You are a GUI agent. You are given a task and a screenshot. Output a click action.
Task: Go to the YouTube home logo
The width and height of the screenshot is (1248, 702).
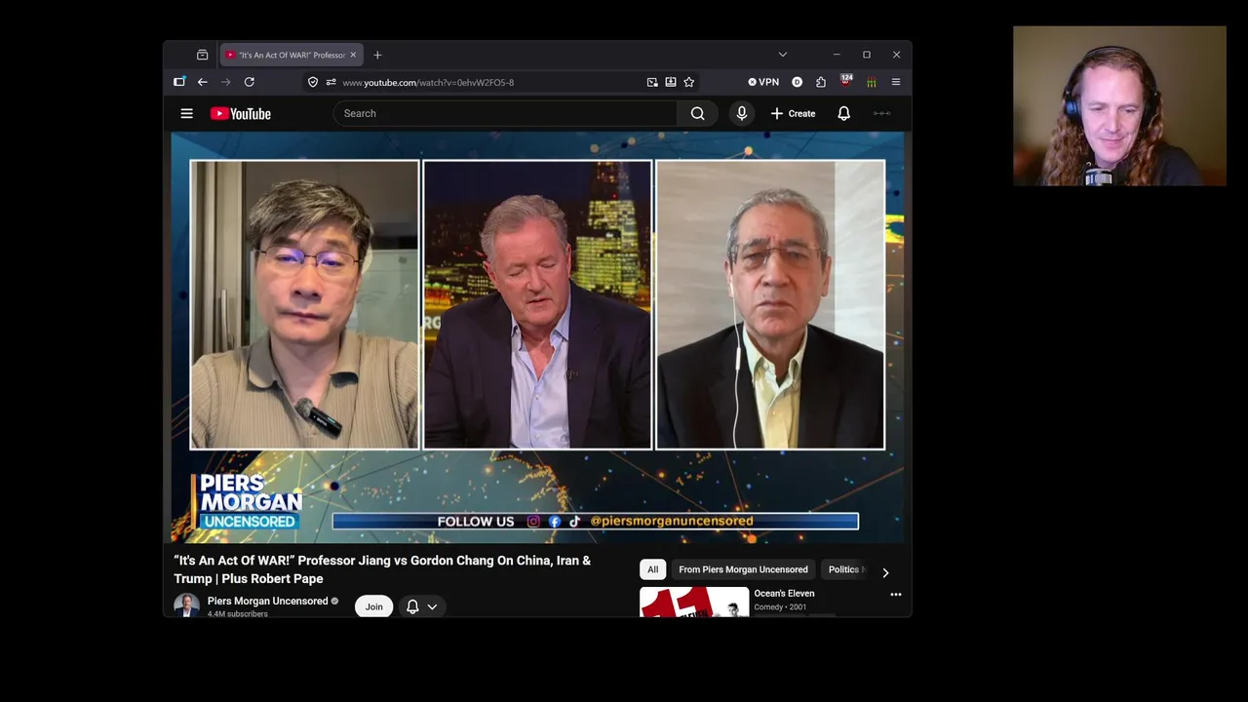(x=241, y=113)
